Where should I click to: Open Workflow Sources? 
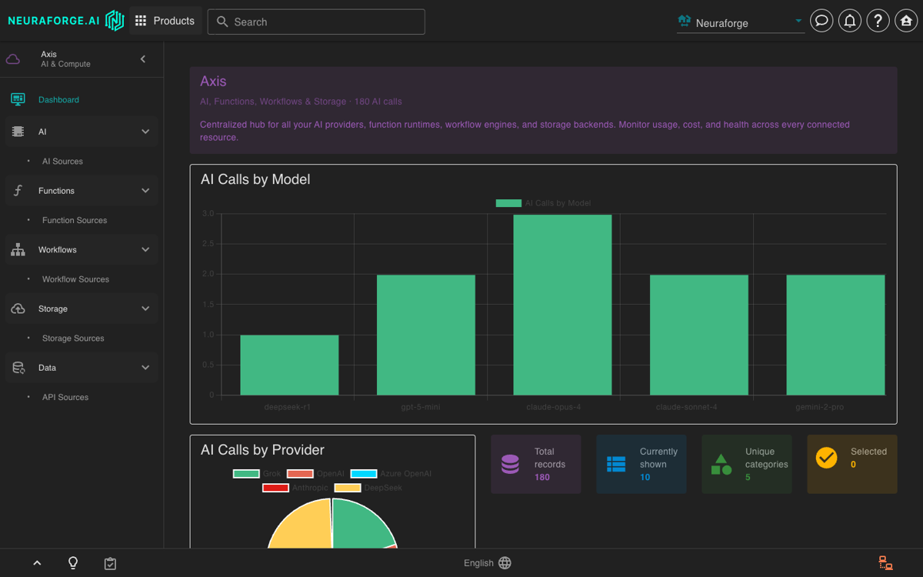pyautogui.click(x=75, y=279)
